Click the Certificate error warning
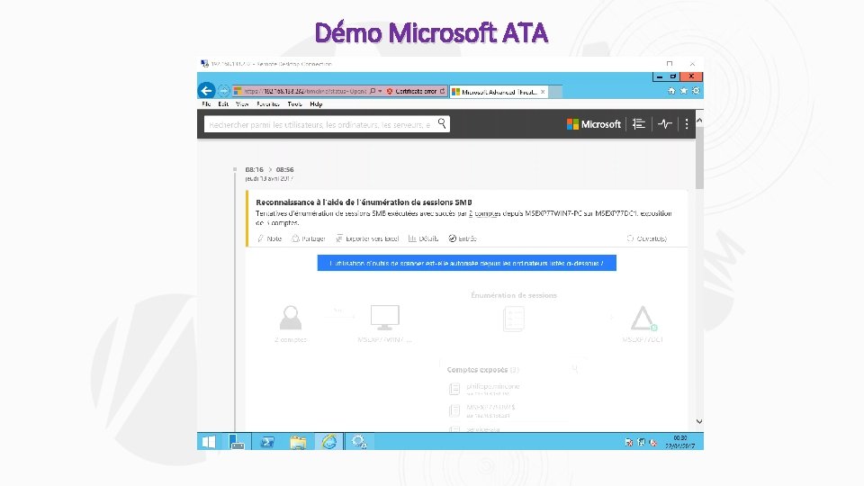The height and width of the screenshot is (486, 864). [411, 91]
